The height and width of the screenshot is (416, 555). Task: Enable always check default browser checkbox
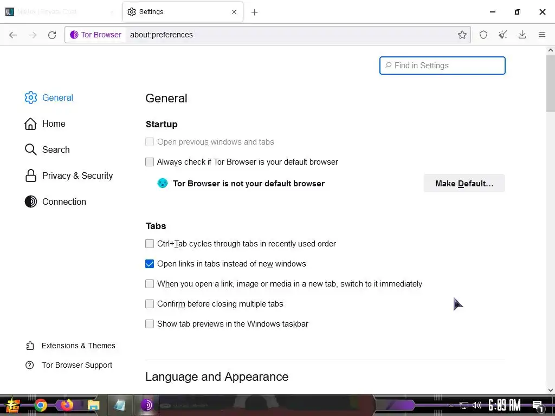[x=150, y=162]
